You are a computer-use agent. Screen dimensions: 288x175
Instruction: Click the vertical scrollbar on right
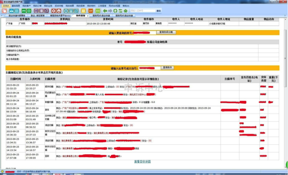[x=285, y=58]
